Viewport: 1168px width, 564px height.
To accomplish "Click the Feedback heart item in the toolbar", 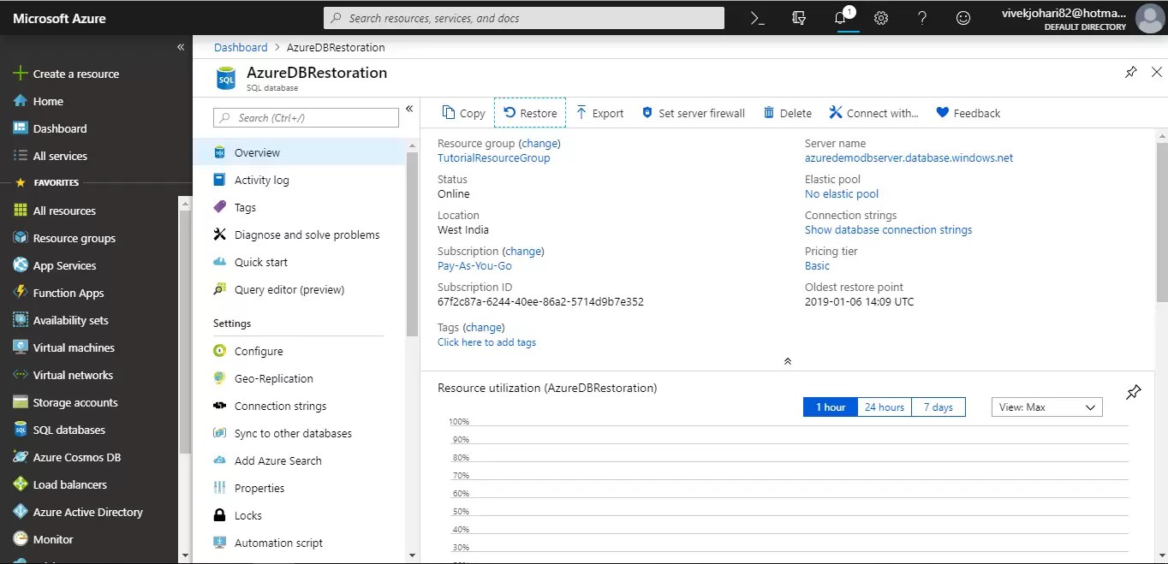I will (968, 113).
